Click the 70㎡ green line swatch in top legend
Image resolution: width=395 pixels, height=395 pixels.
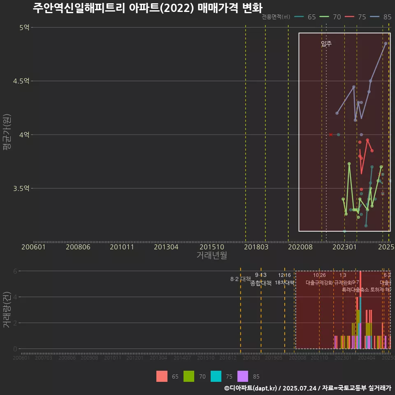[x=324, y=17]
